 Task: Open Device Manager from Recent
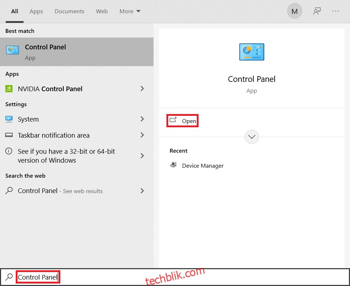coord(197,166)
